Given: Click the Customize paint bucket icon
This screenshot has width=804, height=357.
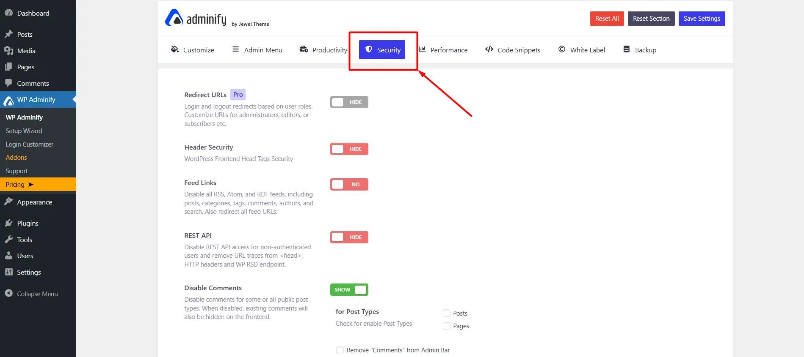Looking at the screenshot, I should [x=174, y=49].
